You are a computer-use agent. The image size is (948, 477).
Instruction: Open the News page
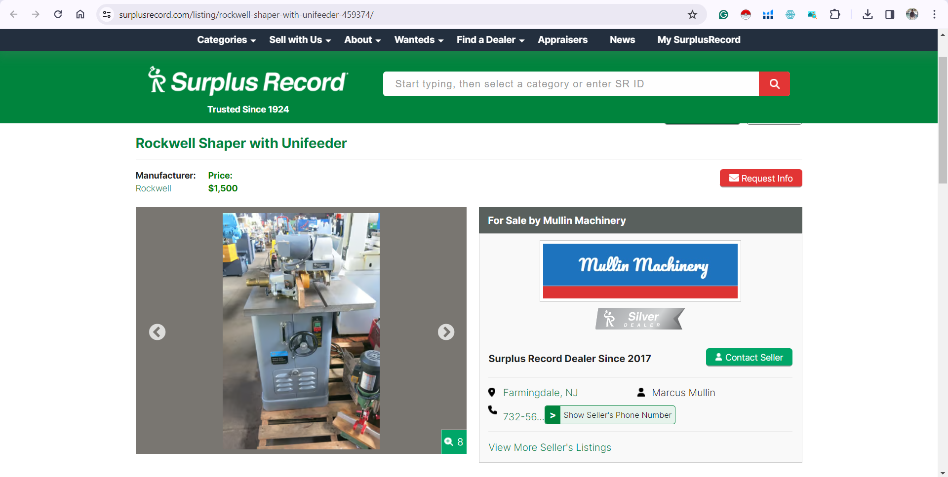tap(622, 40)
